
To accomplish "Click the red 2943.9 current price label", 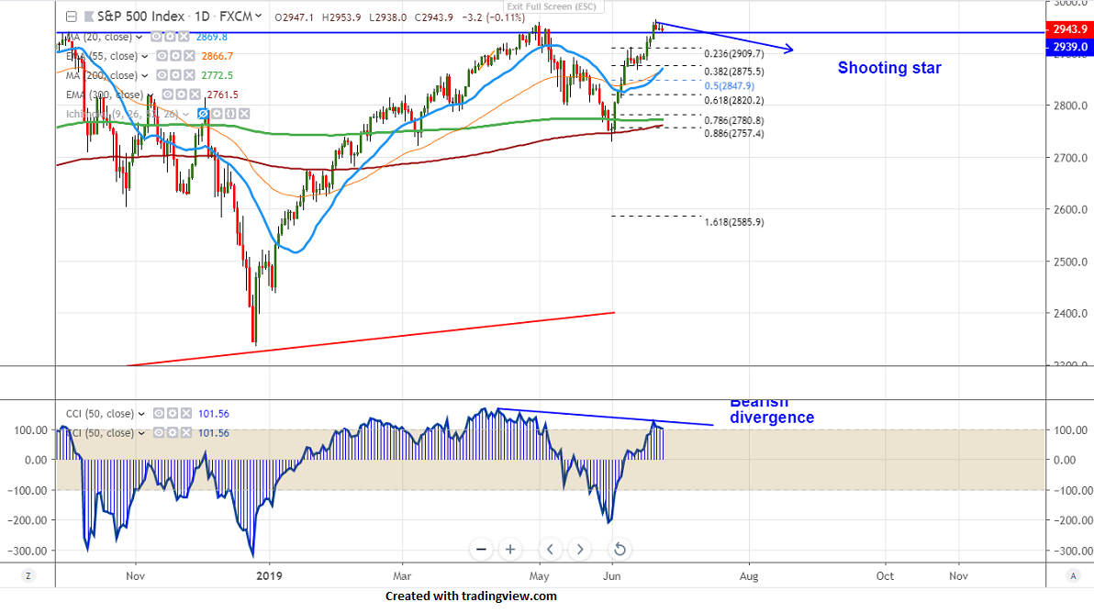I will [1069, 29].
